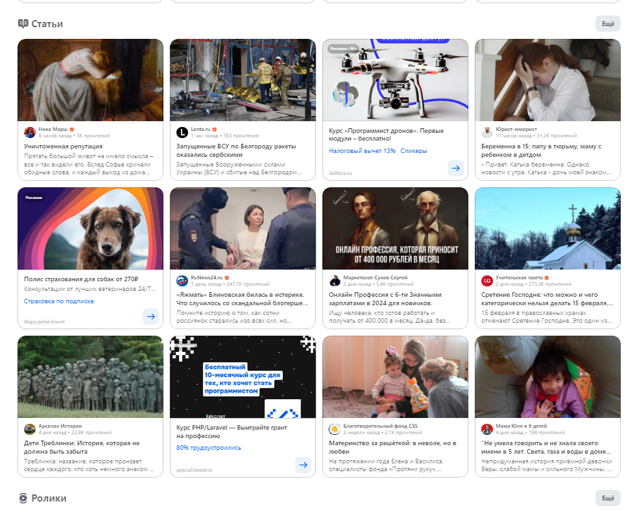
Task: Click Курс «Программист дронов» ad title
Action: coord(386,135)
